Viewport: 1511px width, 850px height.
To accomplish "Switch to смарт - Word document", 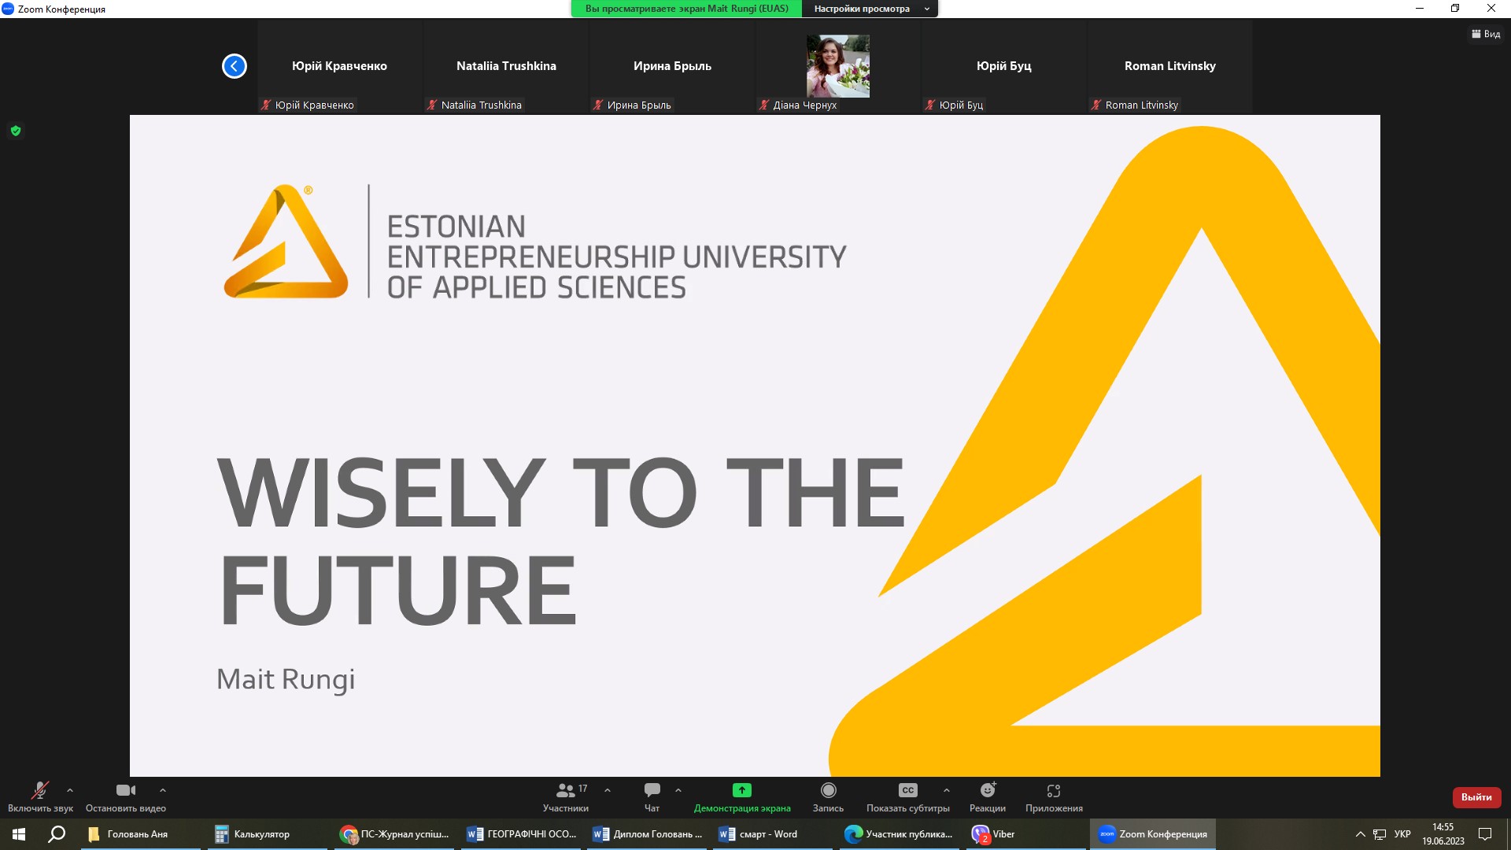I will coord(773,834).
